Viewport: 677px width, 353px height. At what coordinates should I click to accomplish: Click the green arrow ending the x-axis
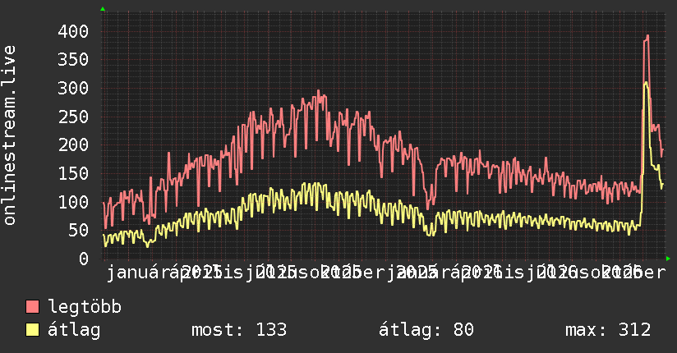click(668, 259)
